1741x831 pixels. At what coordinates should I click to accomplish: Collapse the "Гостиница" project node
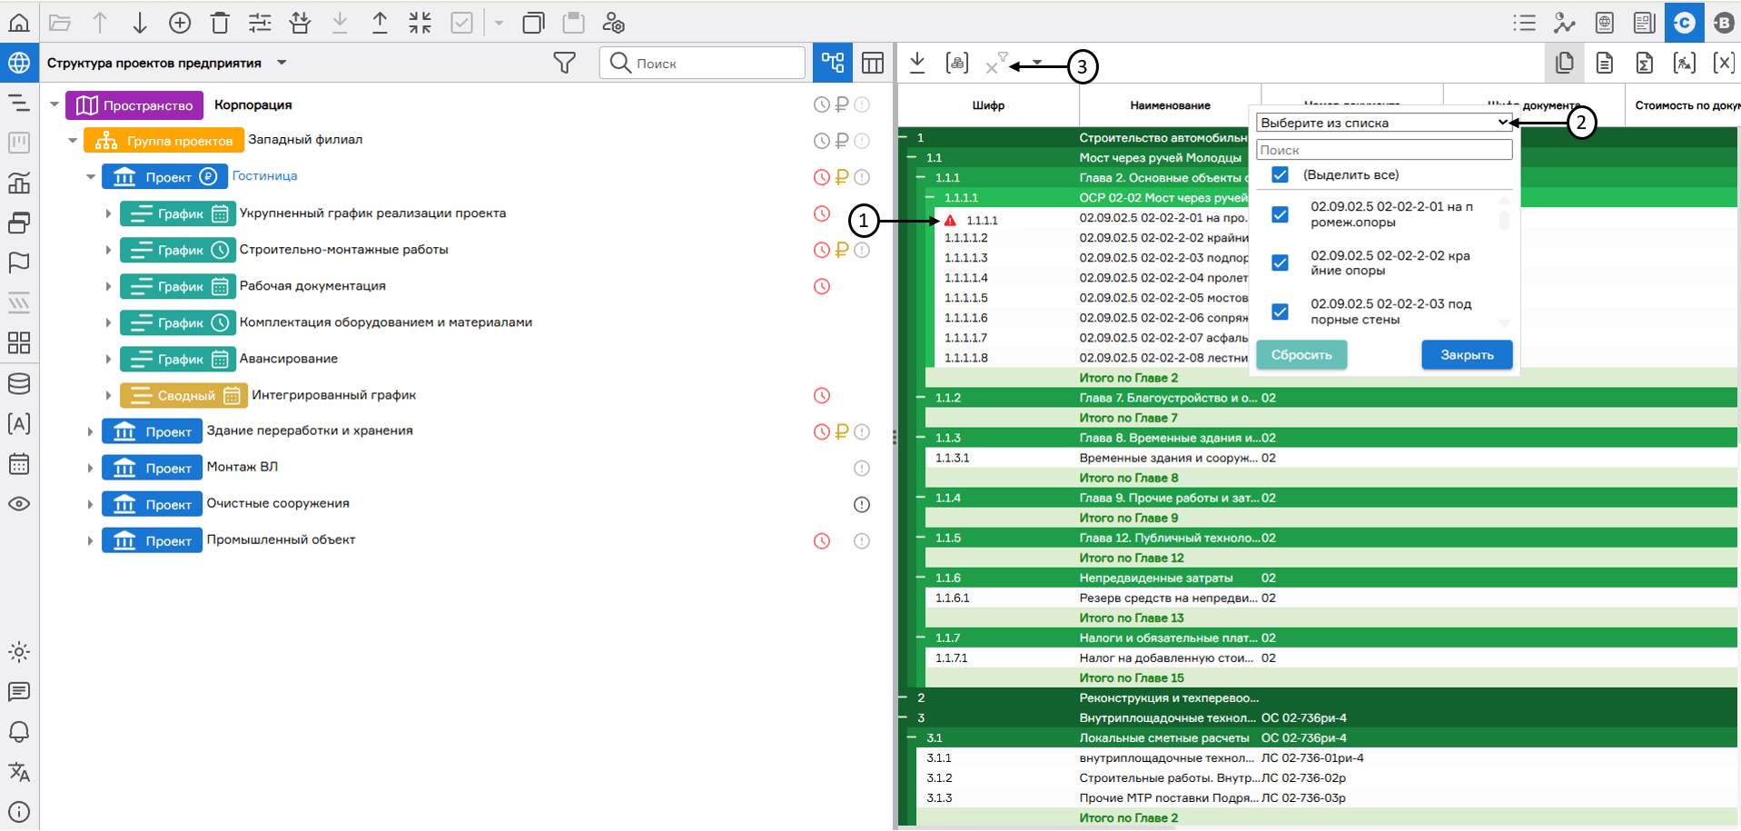coord(90,177)
